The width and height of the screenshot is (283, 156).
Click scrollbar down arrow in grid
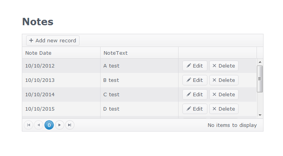(x=260, y=115)
